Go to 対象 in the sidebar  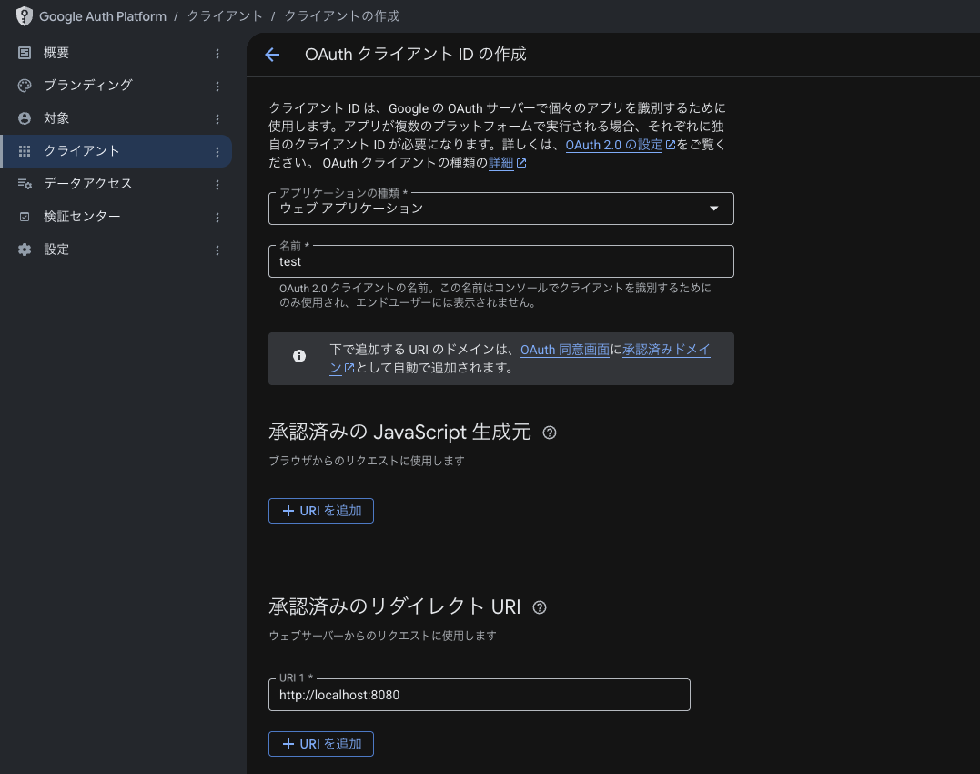[116, 118]
